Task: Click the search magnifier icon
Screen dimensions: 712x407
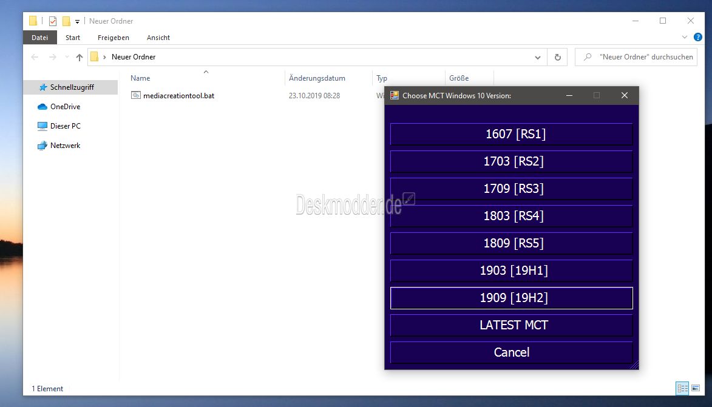Action: [588, 57]
